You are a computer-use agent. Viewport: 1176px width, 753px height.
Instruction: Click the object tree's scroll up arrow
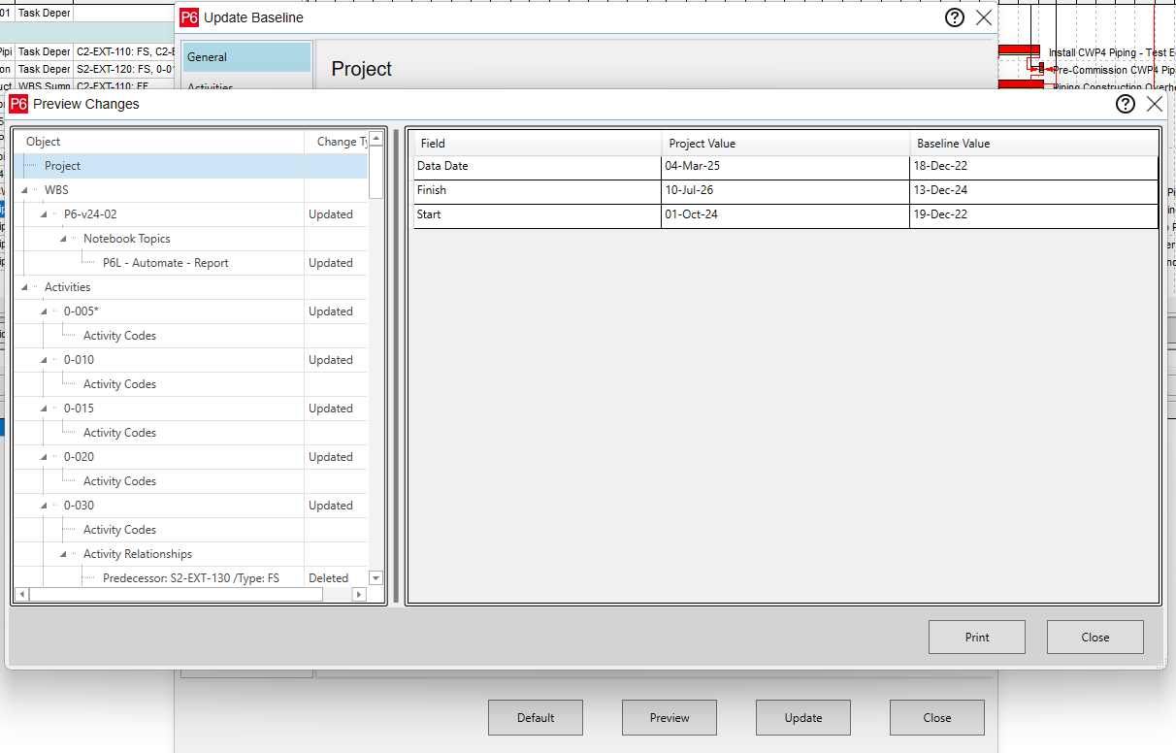tap(376, 140)
